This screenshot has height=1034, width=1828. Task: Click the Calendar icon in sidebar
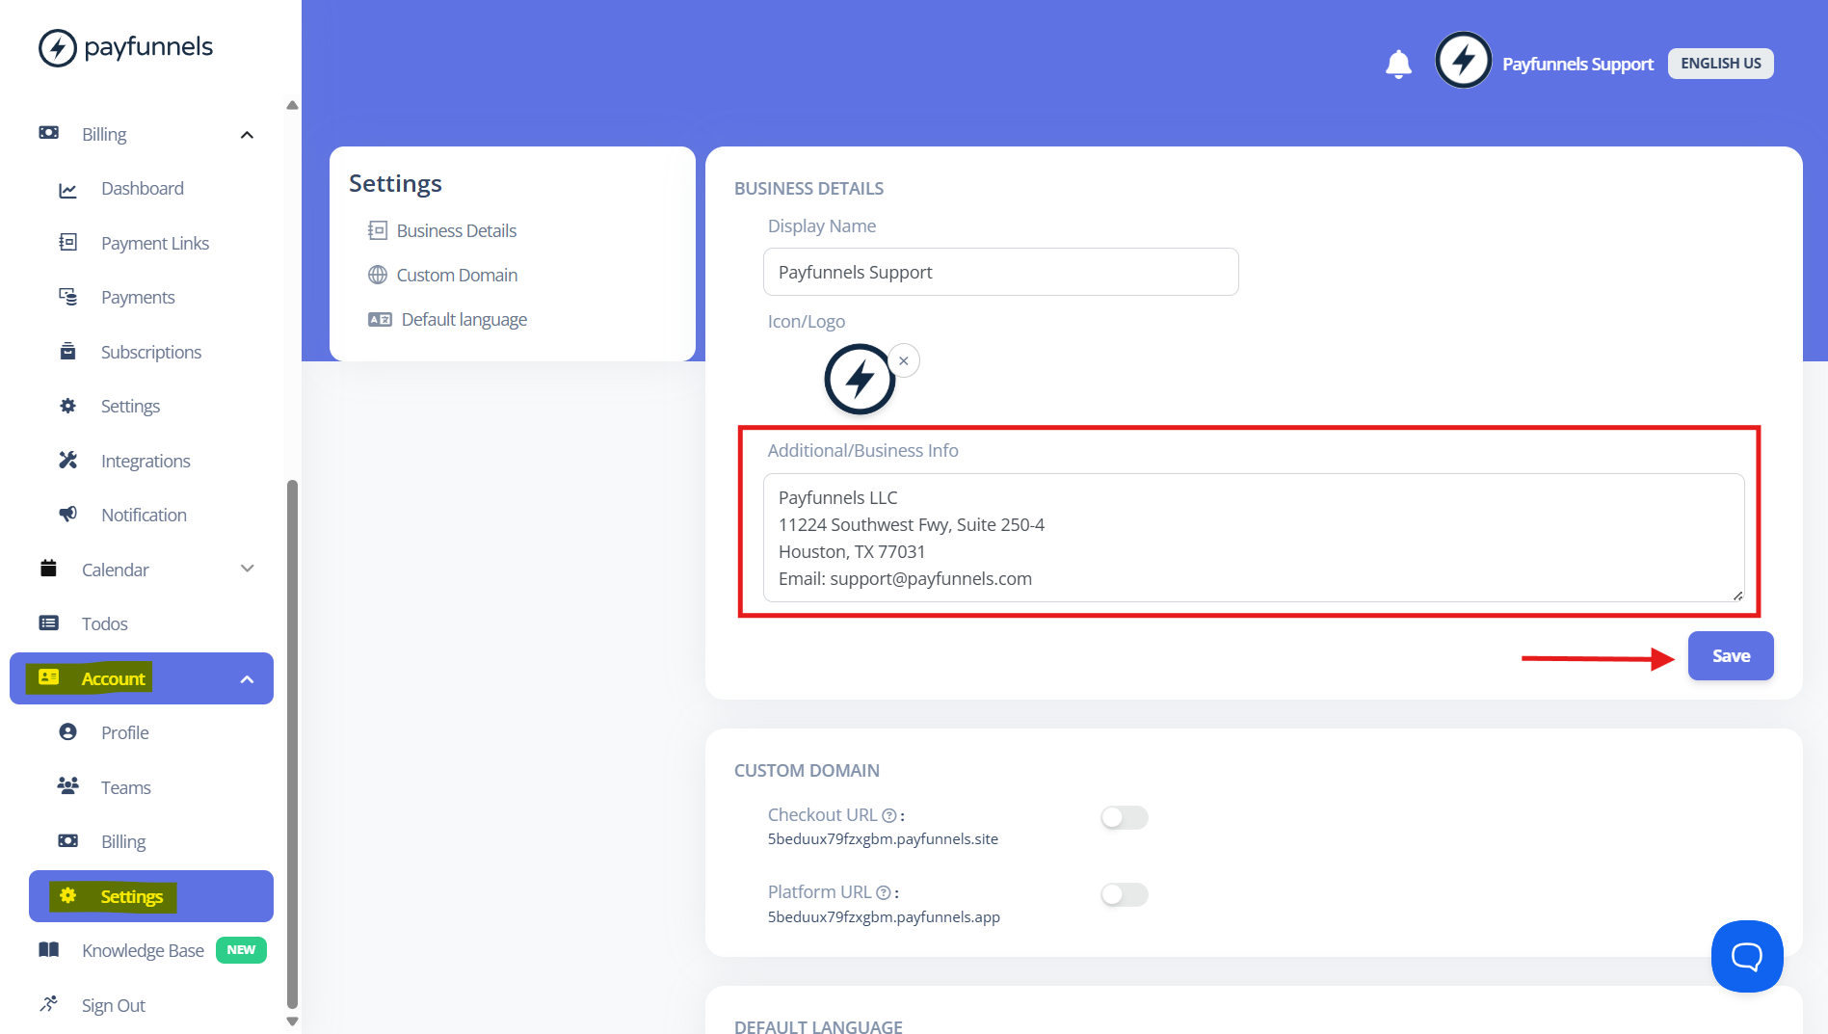point(48,569)
